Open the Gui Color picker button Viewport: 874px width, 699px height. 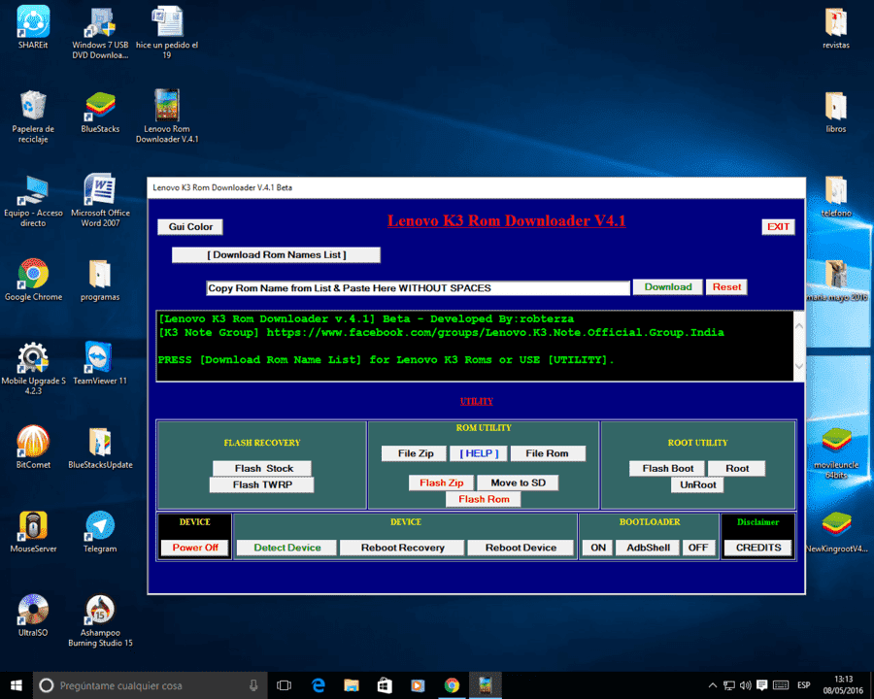[x=190, y=227]
